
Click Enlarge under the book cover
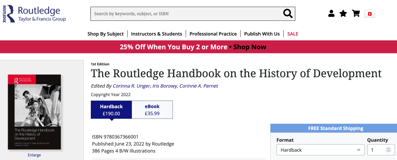34,155
